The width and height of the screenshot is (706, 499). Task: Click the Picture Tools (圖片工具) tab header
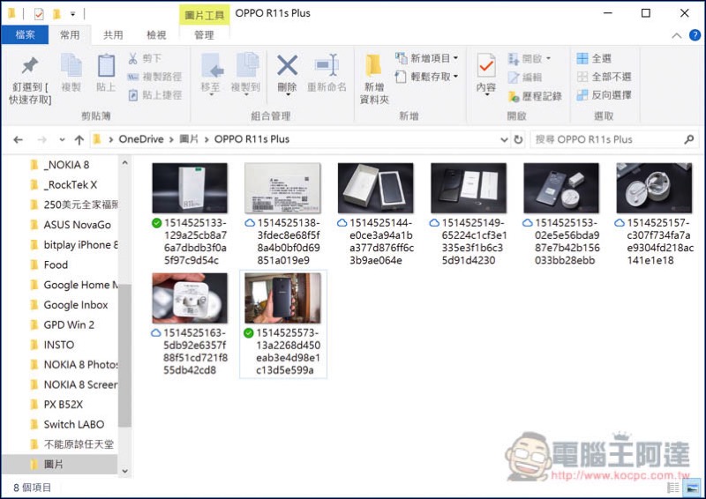pos(204,15)
